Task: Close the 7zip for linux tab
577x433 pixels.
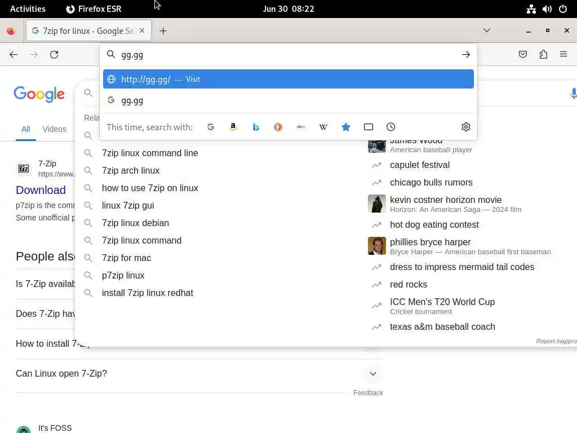Action: click(x=142, y=31)
